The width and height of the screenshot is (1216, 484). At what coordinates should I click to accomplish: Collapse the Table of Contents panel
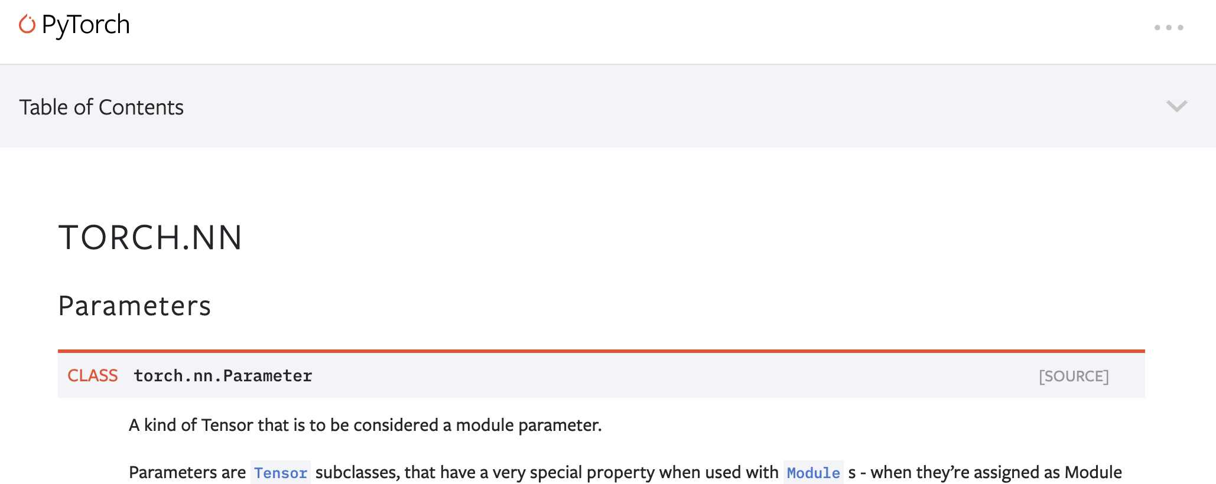point(1176,107)
